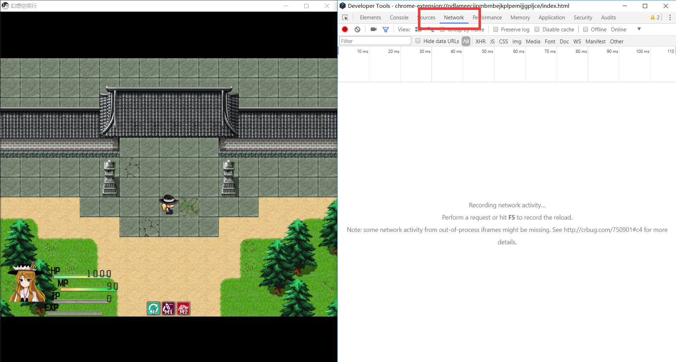Filter requests by CSS type
Screen dimensions: 676x362
[503, 41]
